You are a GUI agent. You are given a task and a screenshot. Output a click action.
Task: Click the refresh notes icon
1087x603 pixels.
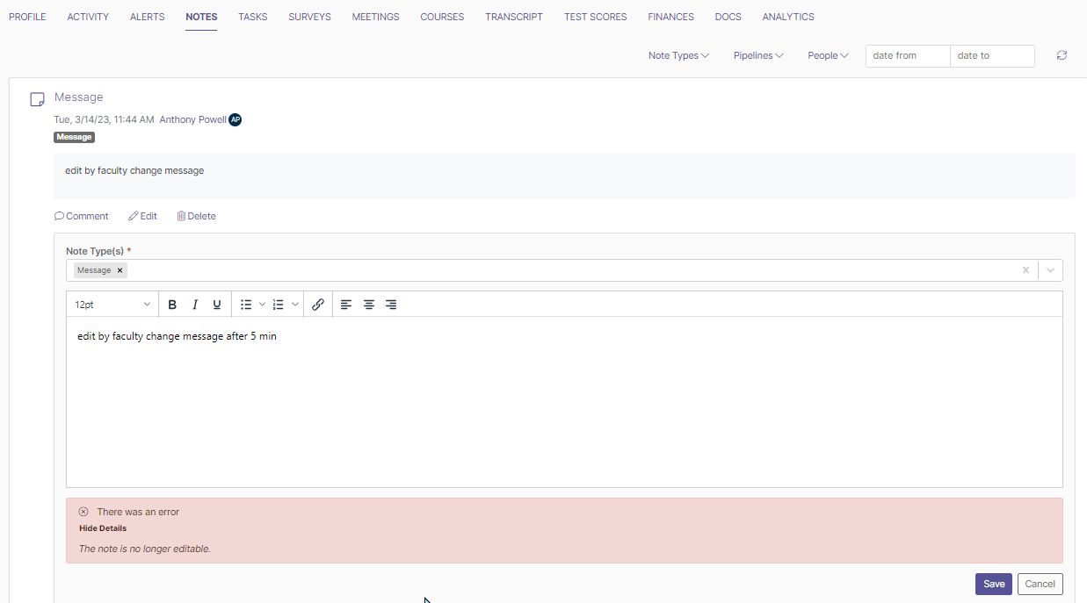[x=1062, y=55]
